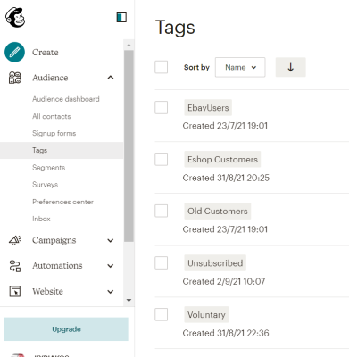The height and width of the screenshot is (357, 349).
Task: Click the text Created 31/8/21 22:36
Action: [226, 333]
